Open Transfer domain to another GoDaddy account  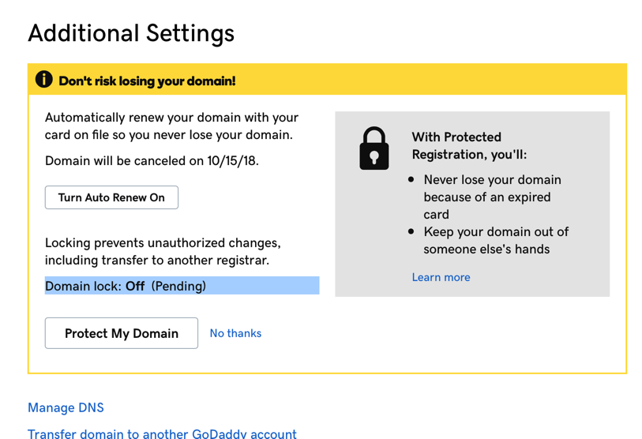pos(162,433)
